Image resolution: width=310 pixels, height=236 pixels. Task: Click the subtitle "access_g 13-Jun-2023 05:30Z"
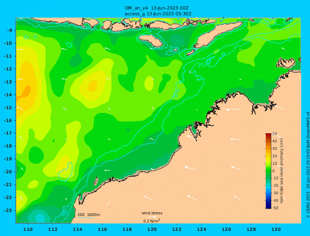[x=158, y=14]
